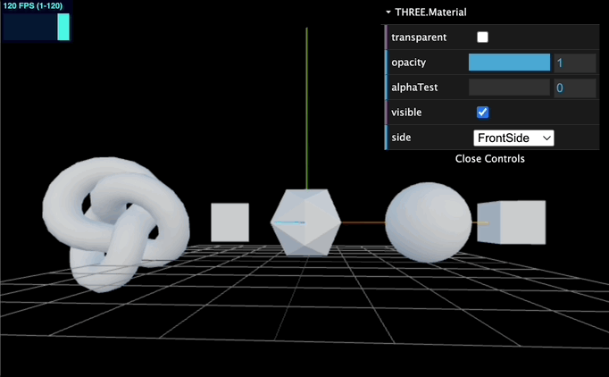
Task: Click the visible label
Action: pos(406,113)
